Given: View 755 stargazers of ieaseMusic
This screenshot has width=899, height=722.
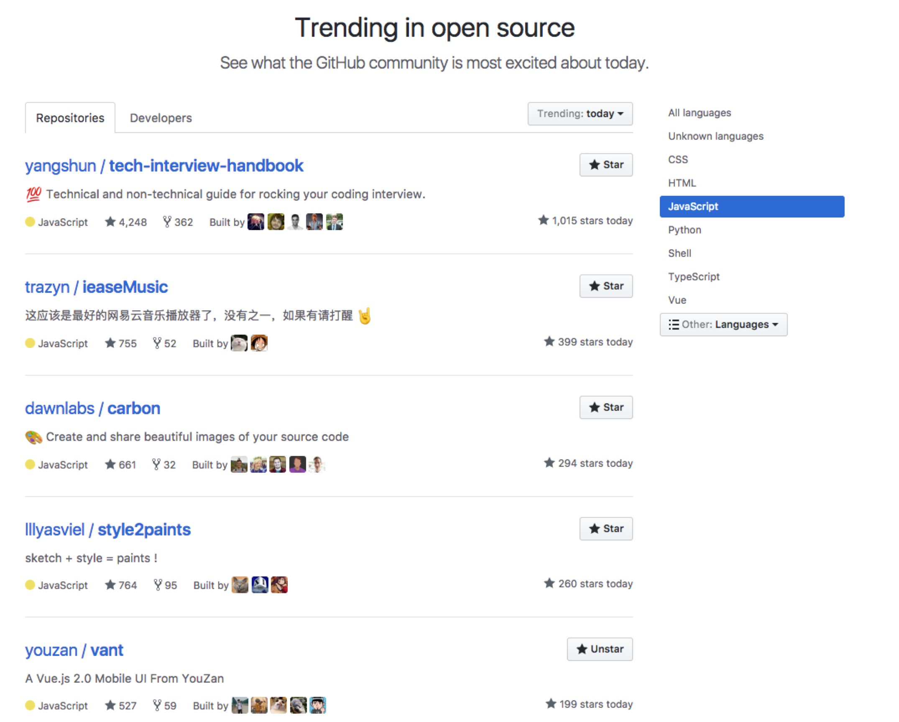Looking at the screenshot, I should [120, 343].
